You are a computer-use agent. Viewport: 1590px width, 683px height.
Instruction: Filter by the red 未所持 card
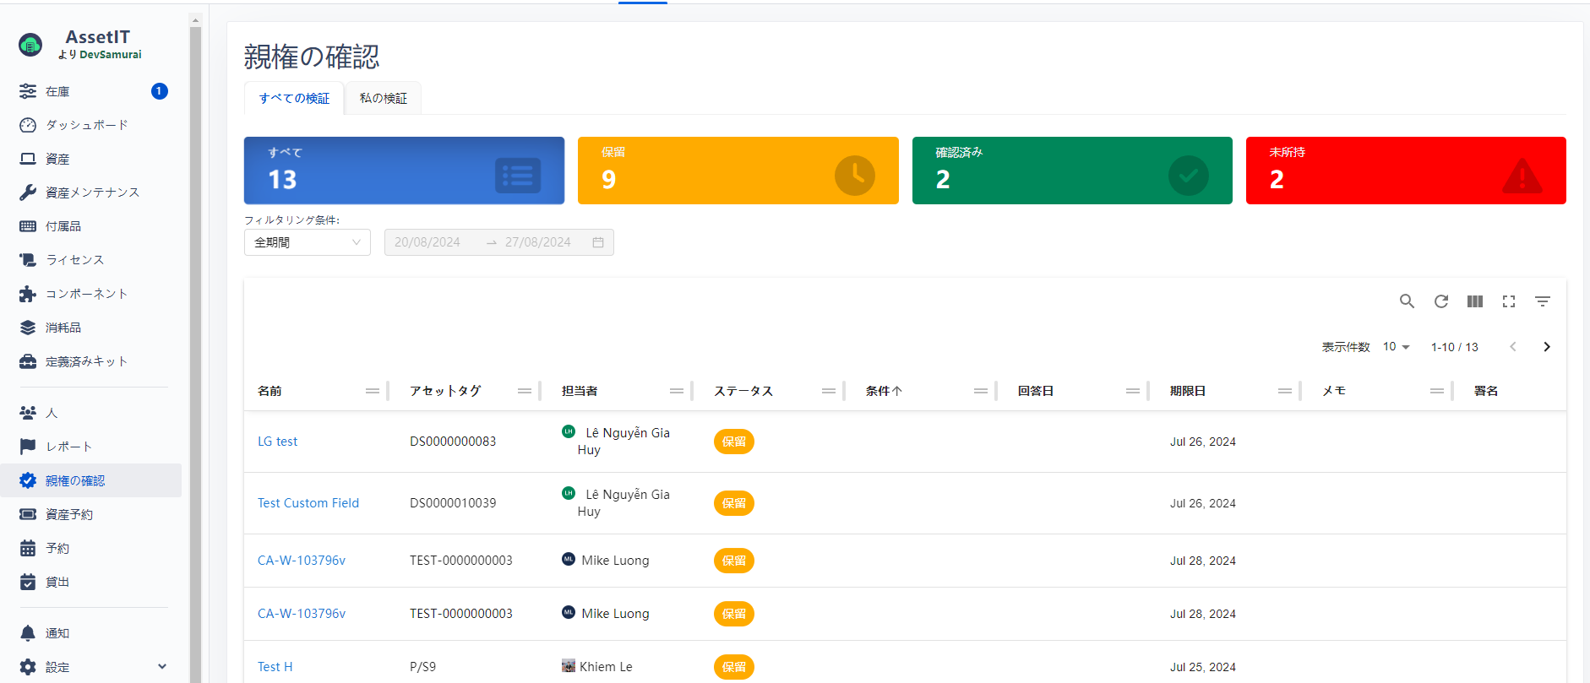tap(1405, 171)
